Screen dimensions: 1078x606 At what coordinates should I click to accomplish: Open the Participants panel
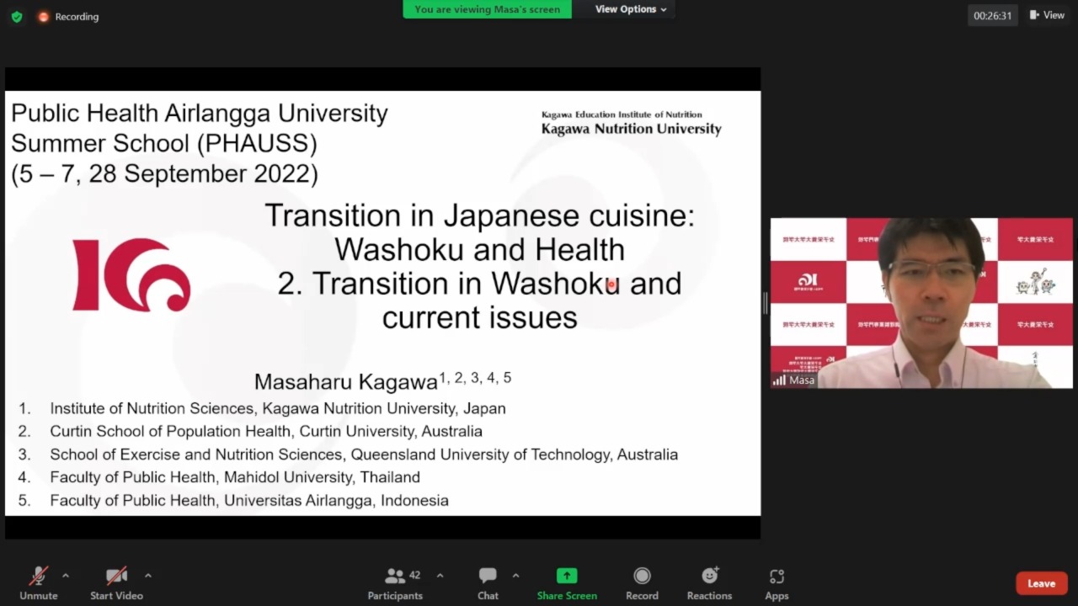[395, 583]
